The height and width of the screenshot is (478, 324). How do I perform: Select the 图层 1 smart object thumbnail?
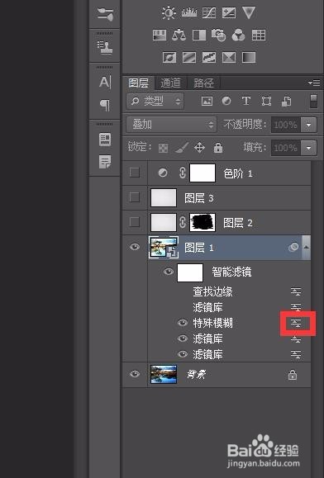(164, 247)
